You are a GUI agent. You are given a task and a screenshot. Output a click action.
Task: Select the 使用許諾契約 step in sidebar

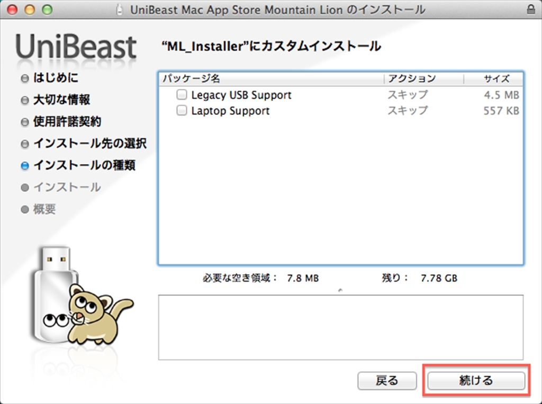tap(67, 121)
